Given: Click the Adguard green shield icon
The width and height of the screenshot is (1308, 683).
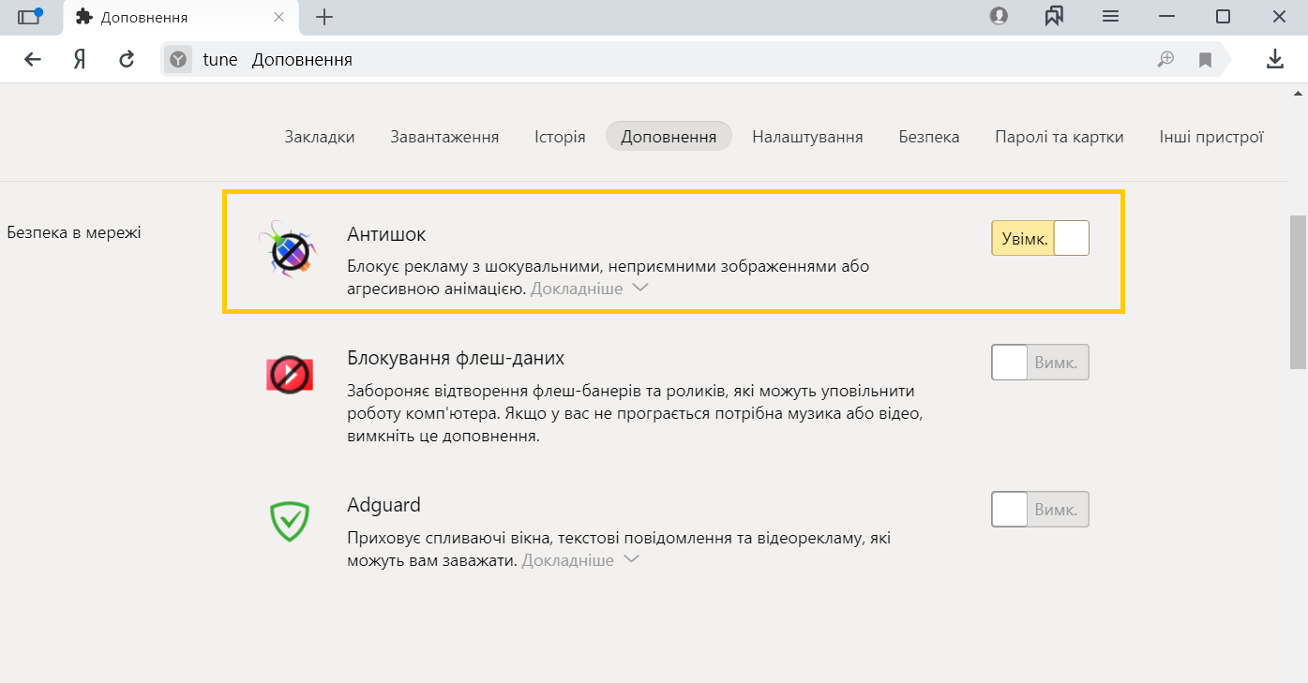Looking at the screenshot, I should click(x=289, y=521).
